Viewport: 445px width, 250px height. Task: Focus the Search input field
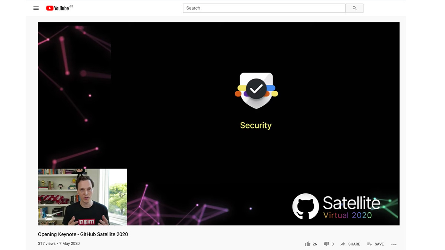point(264,8)
